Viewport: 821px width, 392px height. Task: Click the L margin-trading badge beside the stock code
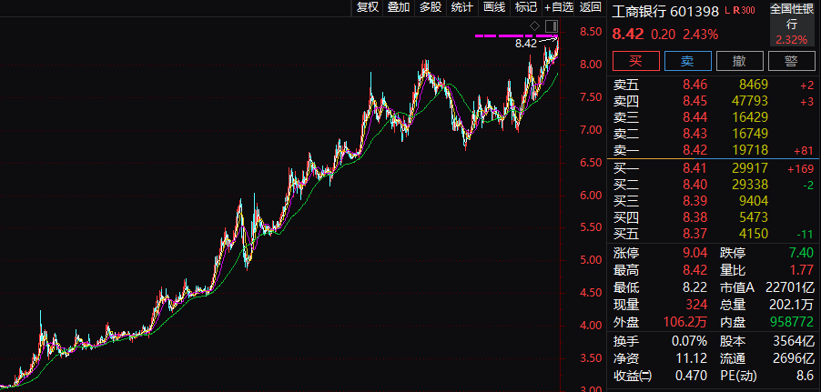(728, 10)
